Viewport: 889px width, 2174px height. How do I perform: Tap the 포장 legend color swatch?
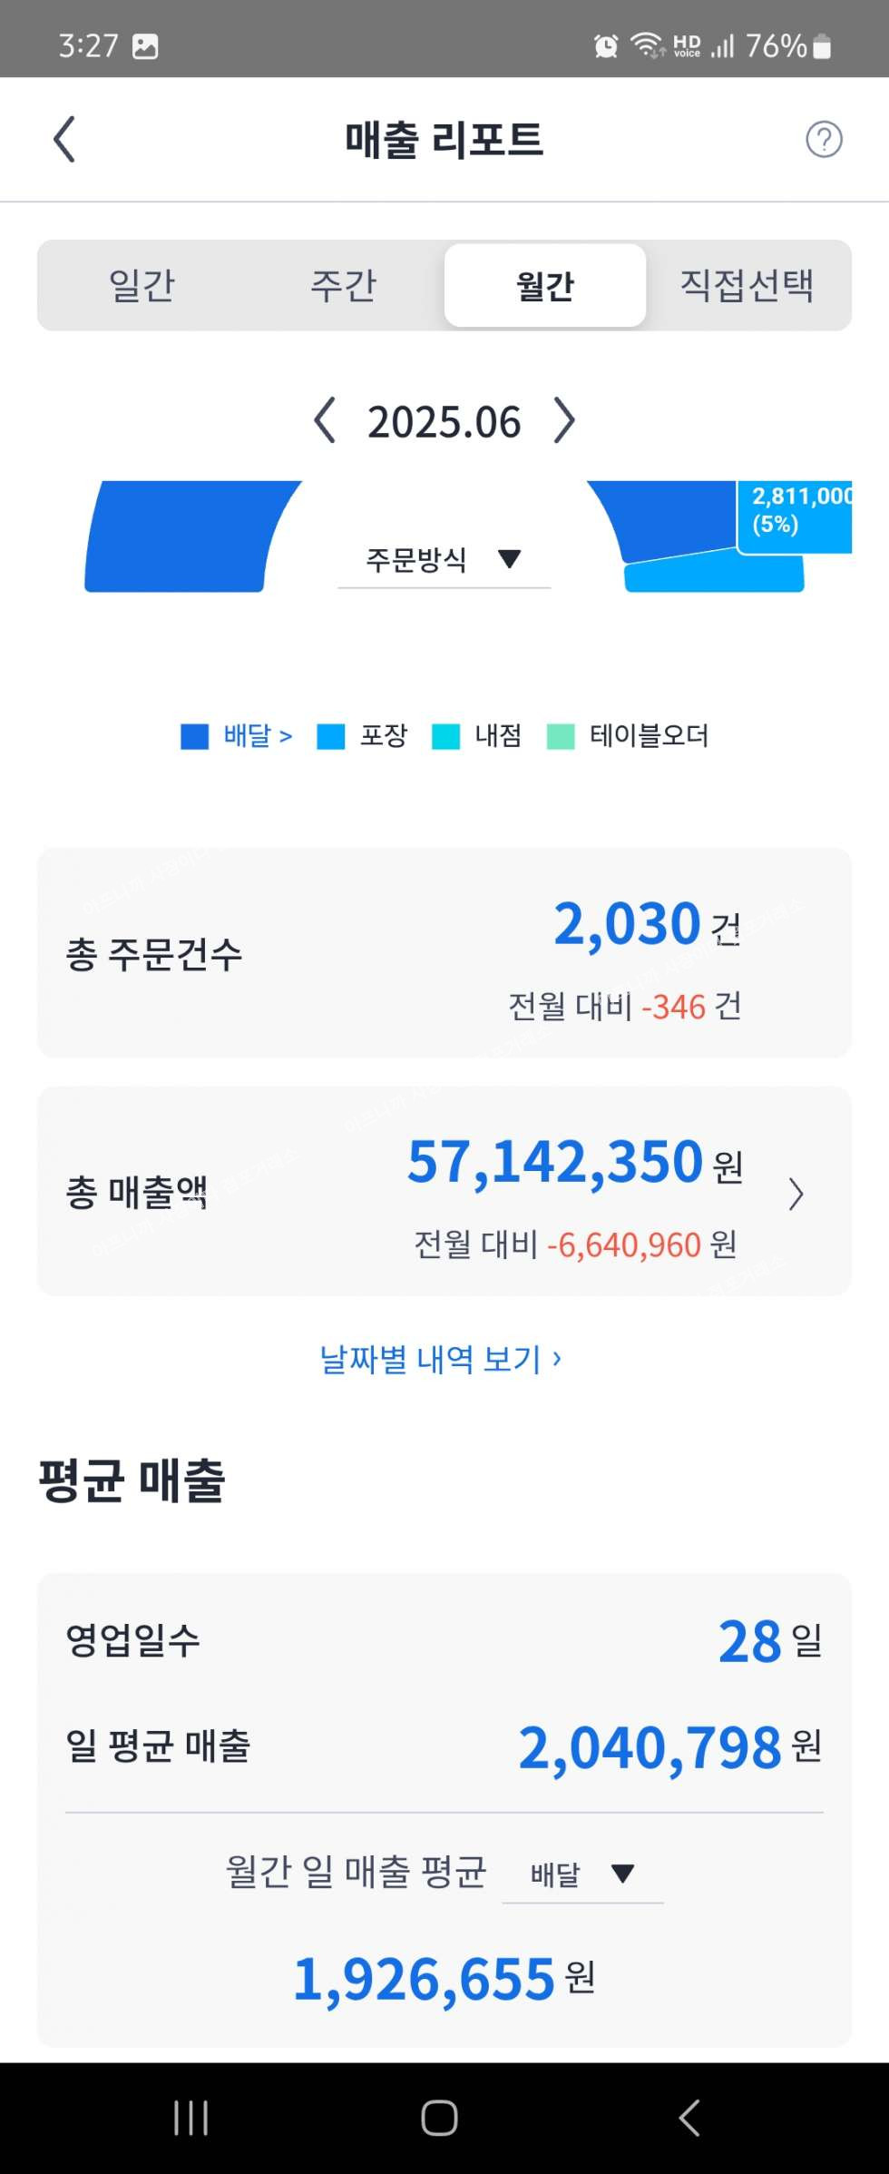click(331, 736)
